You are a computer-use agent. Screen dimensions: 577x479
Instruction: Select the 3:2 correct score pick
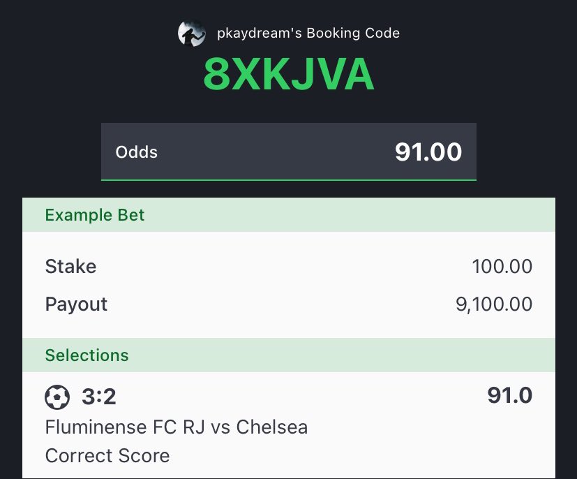[98, 397]
